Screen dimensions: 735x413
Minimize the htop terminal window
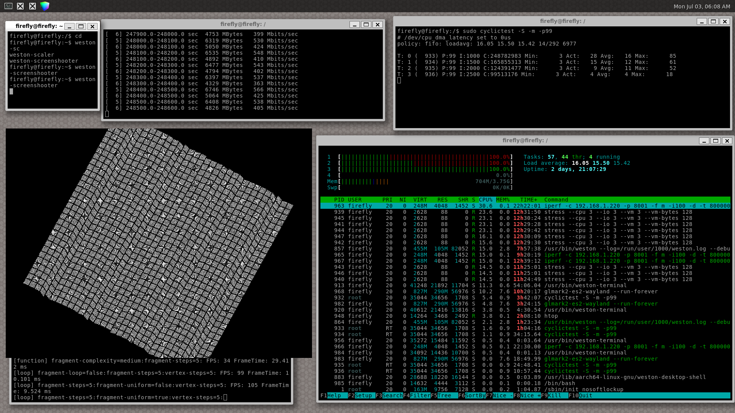[x=704, y=141]
